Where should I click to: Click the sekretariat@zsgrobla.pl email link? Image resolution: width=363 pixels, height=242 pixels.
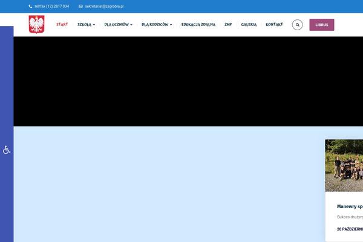point(104,7)
